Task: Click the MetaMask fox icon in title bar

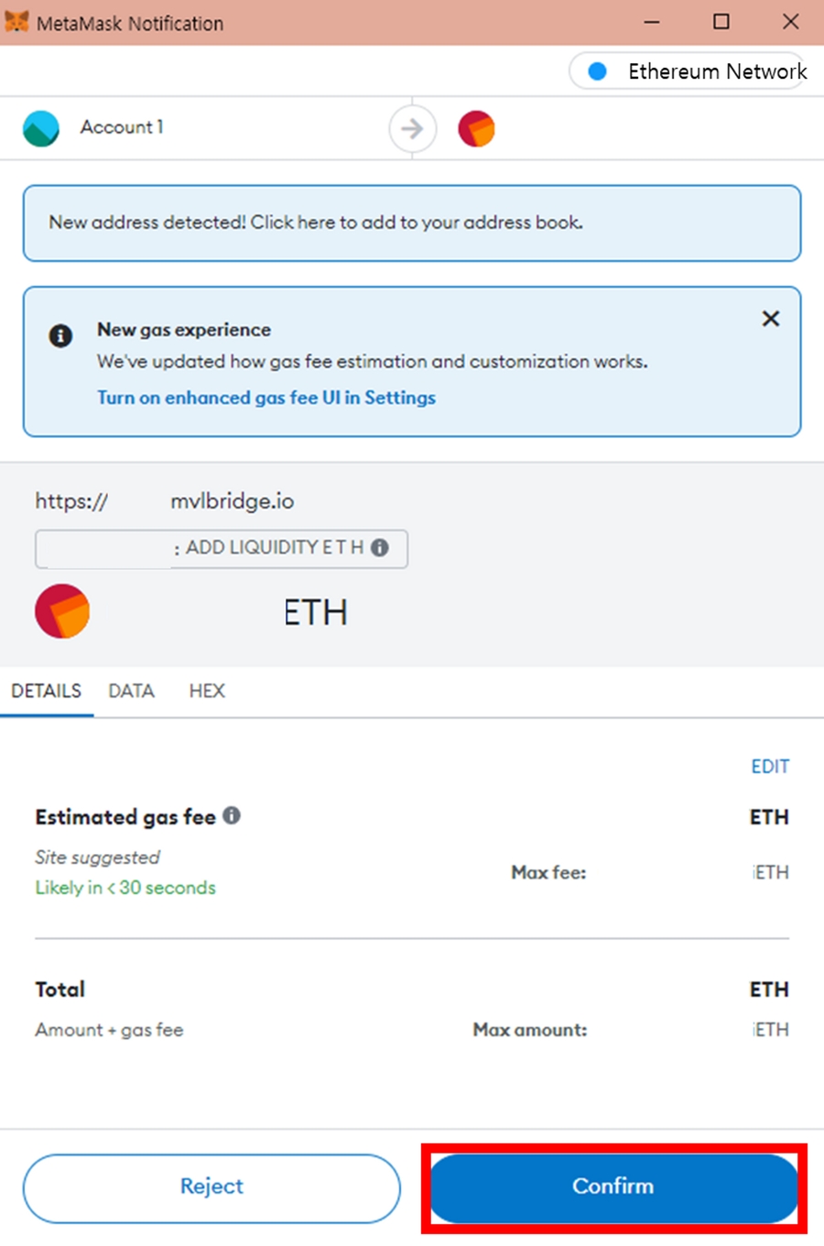Action: (x=16, y=21)
